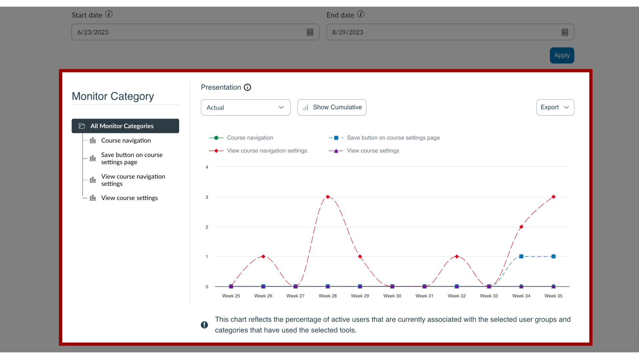
Task: Click Apply to update date range
Action: tap(562, 55)
